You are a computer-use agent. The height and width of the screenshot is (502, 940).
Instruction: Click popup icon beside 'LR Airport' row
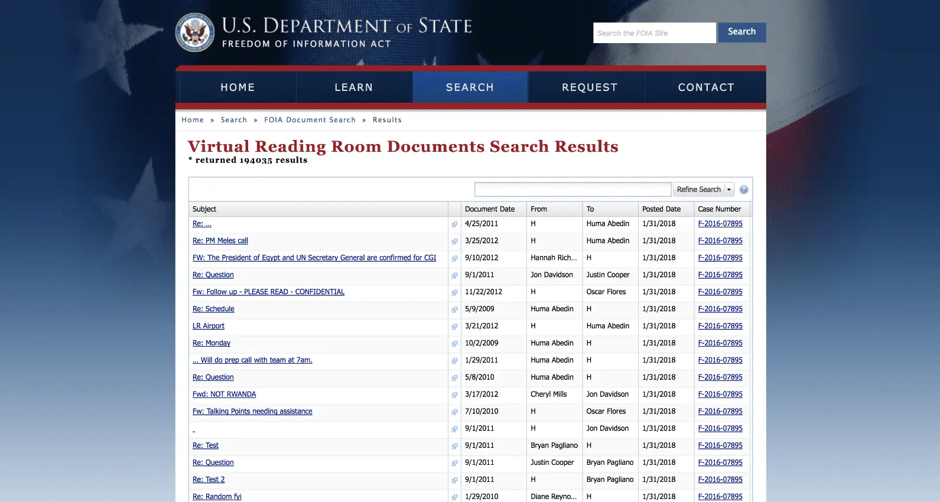click(x=454, y=327)
